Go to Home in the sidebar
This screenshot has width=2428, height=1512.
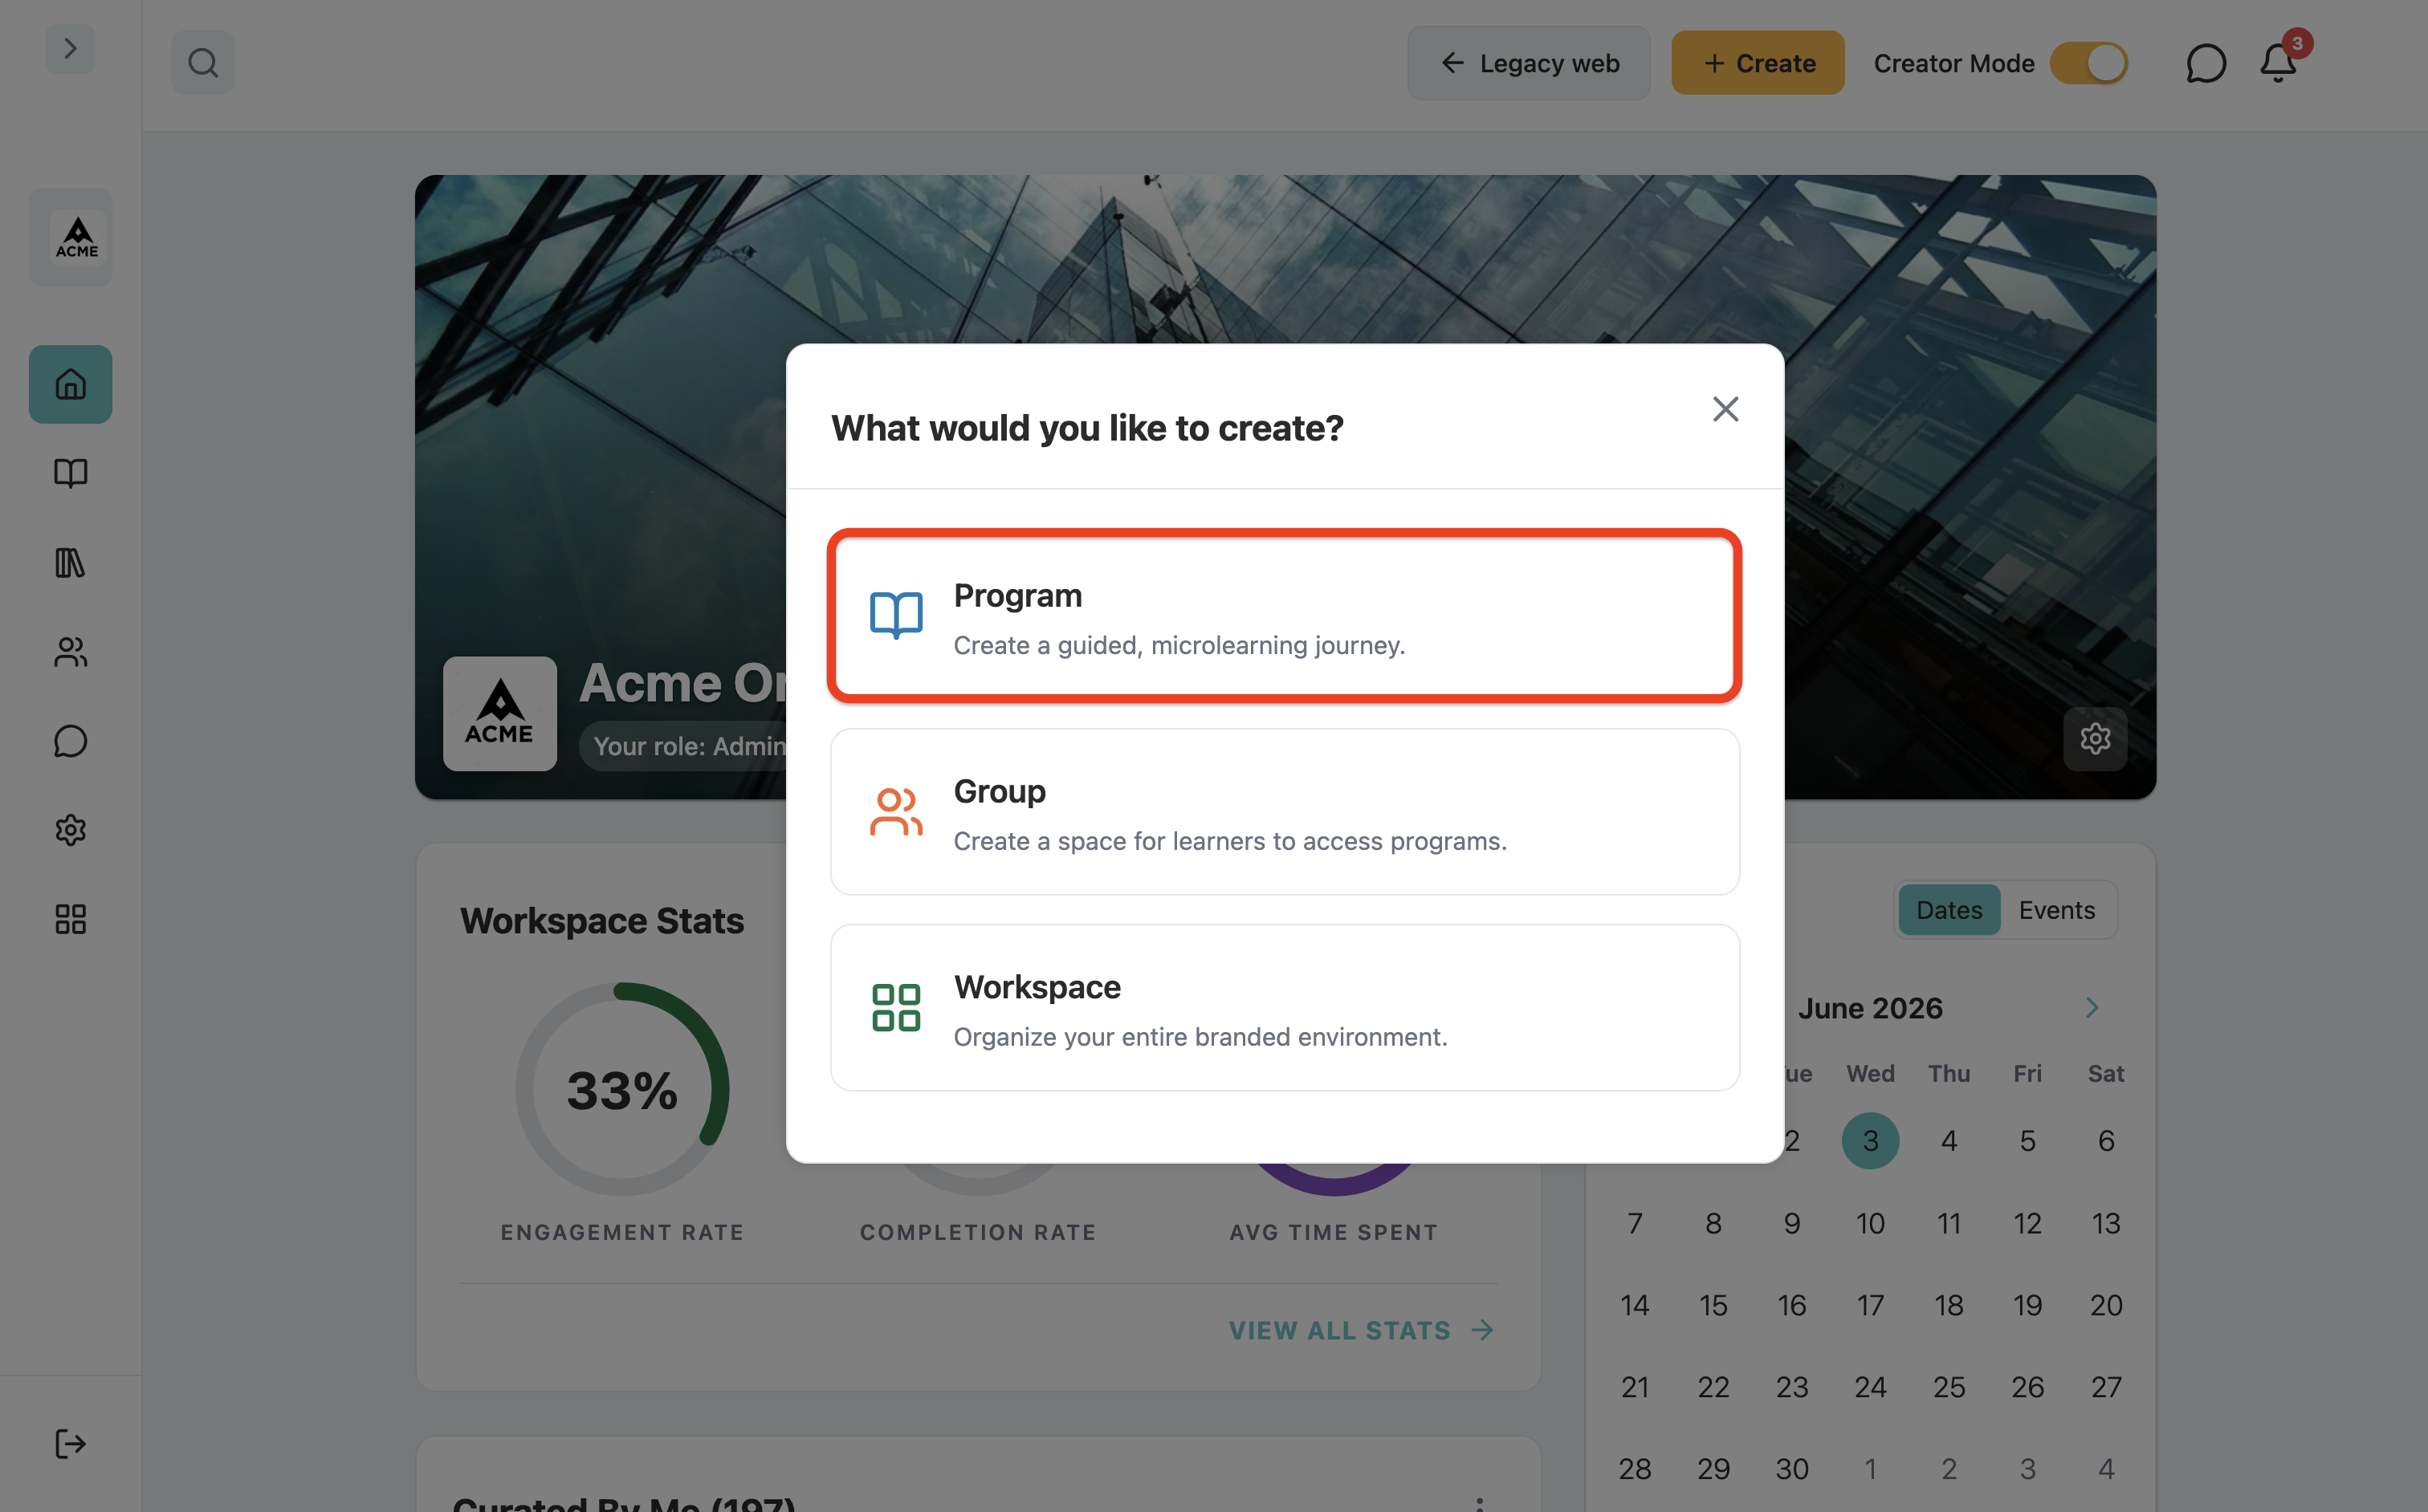70,384
